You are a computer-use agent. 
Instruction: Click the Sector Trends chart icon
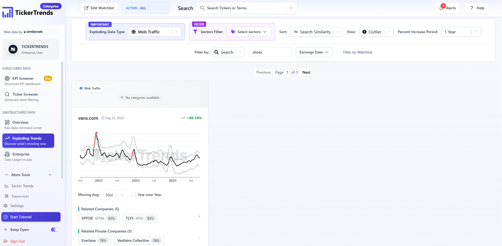[x=7, y=186]
